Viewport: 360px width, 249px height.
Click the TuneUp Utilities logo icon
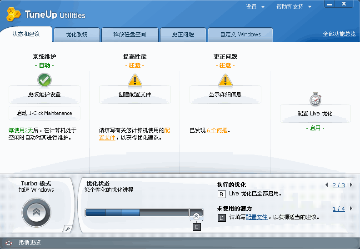[14, 14]
